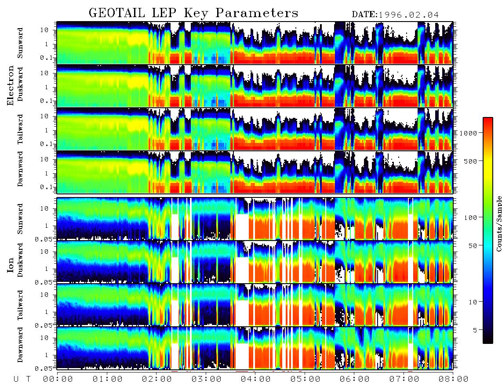Select the Electron "Dawnward" panel label
Image resolution: width=502 pixels, height=387 pixels.
point(20,169)
